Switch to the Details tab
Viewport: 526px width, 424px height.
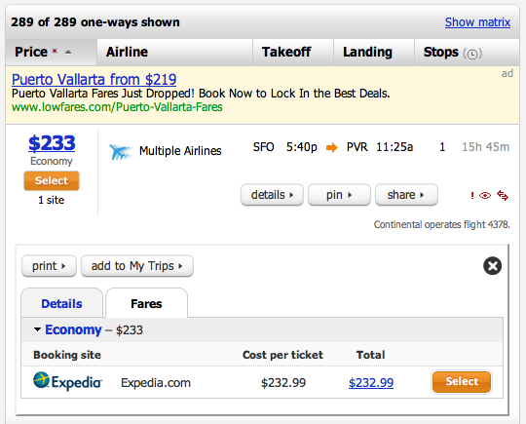click(x=61, y=303)
